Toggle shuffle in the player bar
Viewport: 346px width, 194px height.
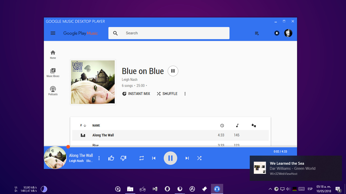tap(199, 158)
